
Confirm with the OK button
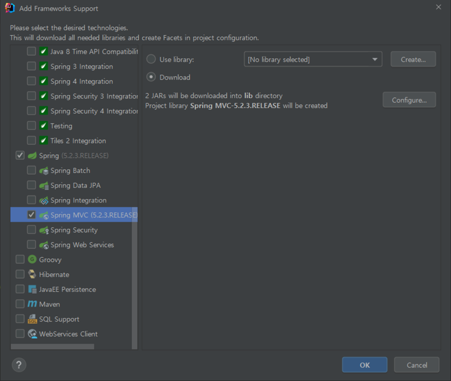pyautogui.click(x=364, y=365)
